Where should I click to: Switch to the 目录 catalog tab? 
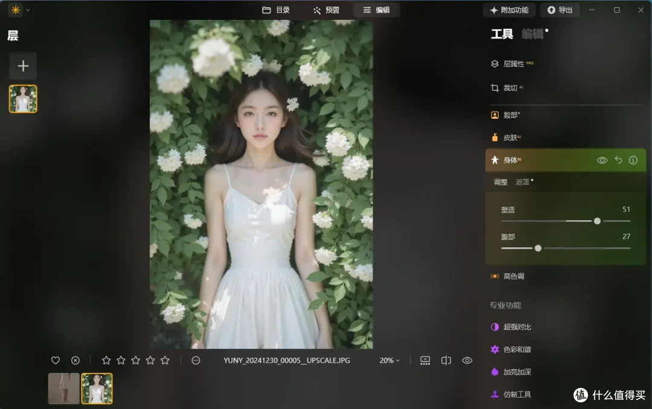[x=276, y=10]
